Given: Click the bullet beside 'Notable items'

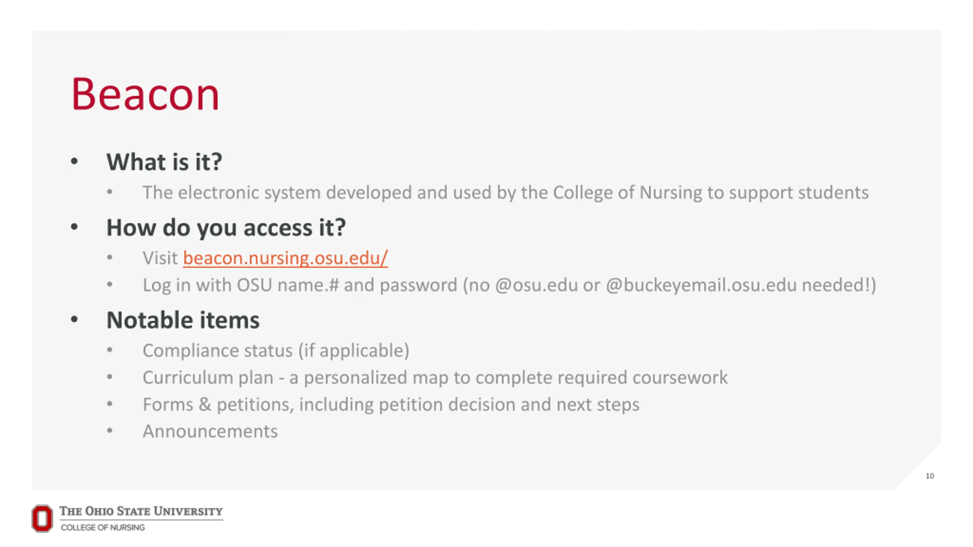Looking at the screenshot, I should point(74,320).
